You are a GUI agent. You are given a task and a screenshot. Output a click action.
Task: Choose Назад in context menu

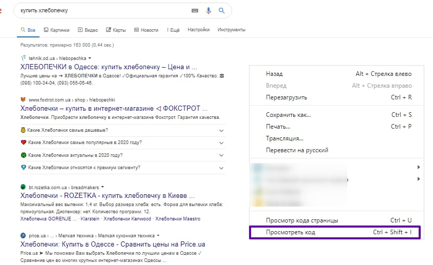point(336,74)
